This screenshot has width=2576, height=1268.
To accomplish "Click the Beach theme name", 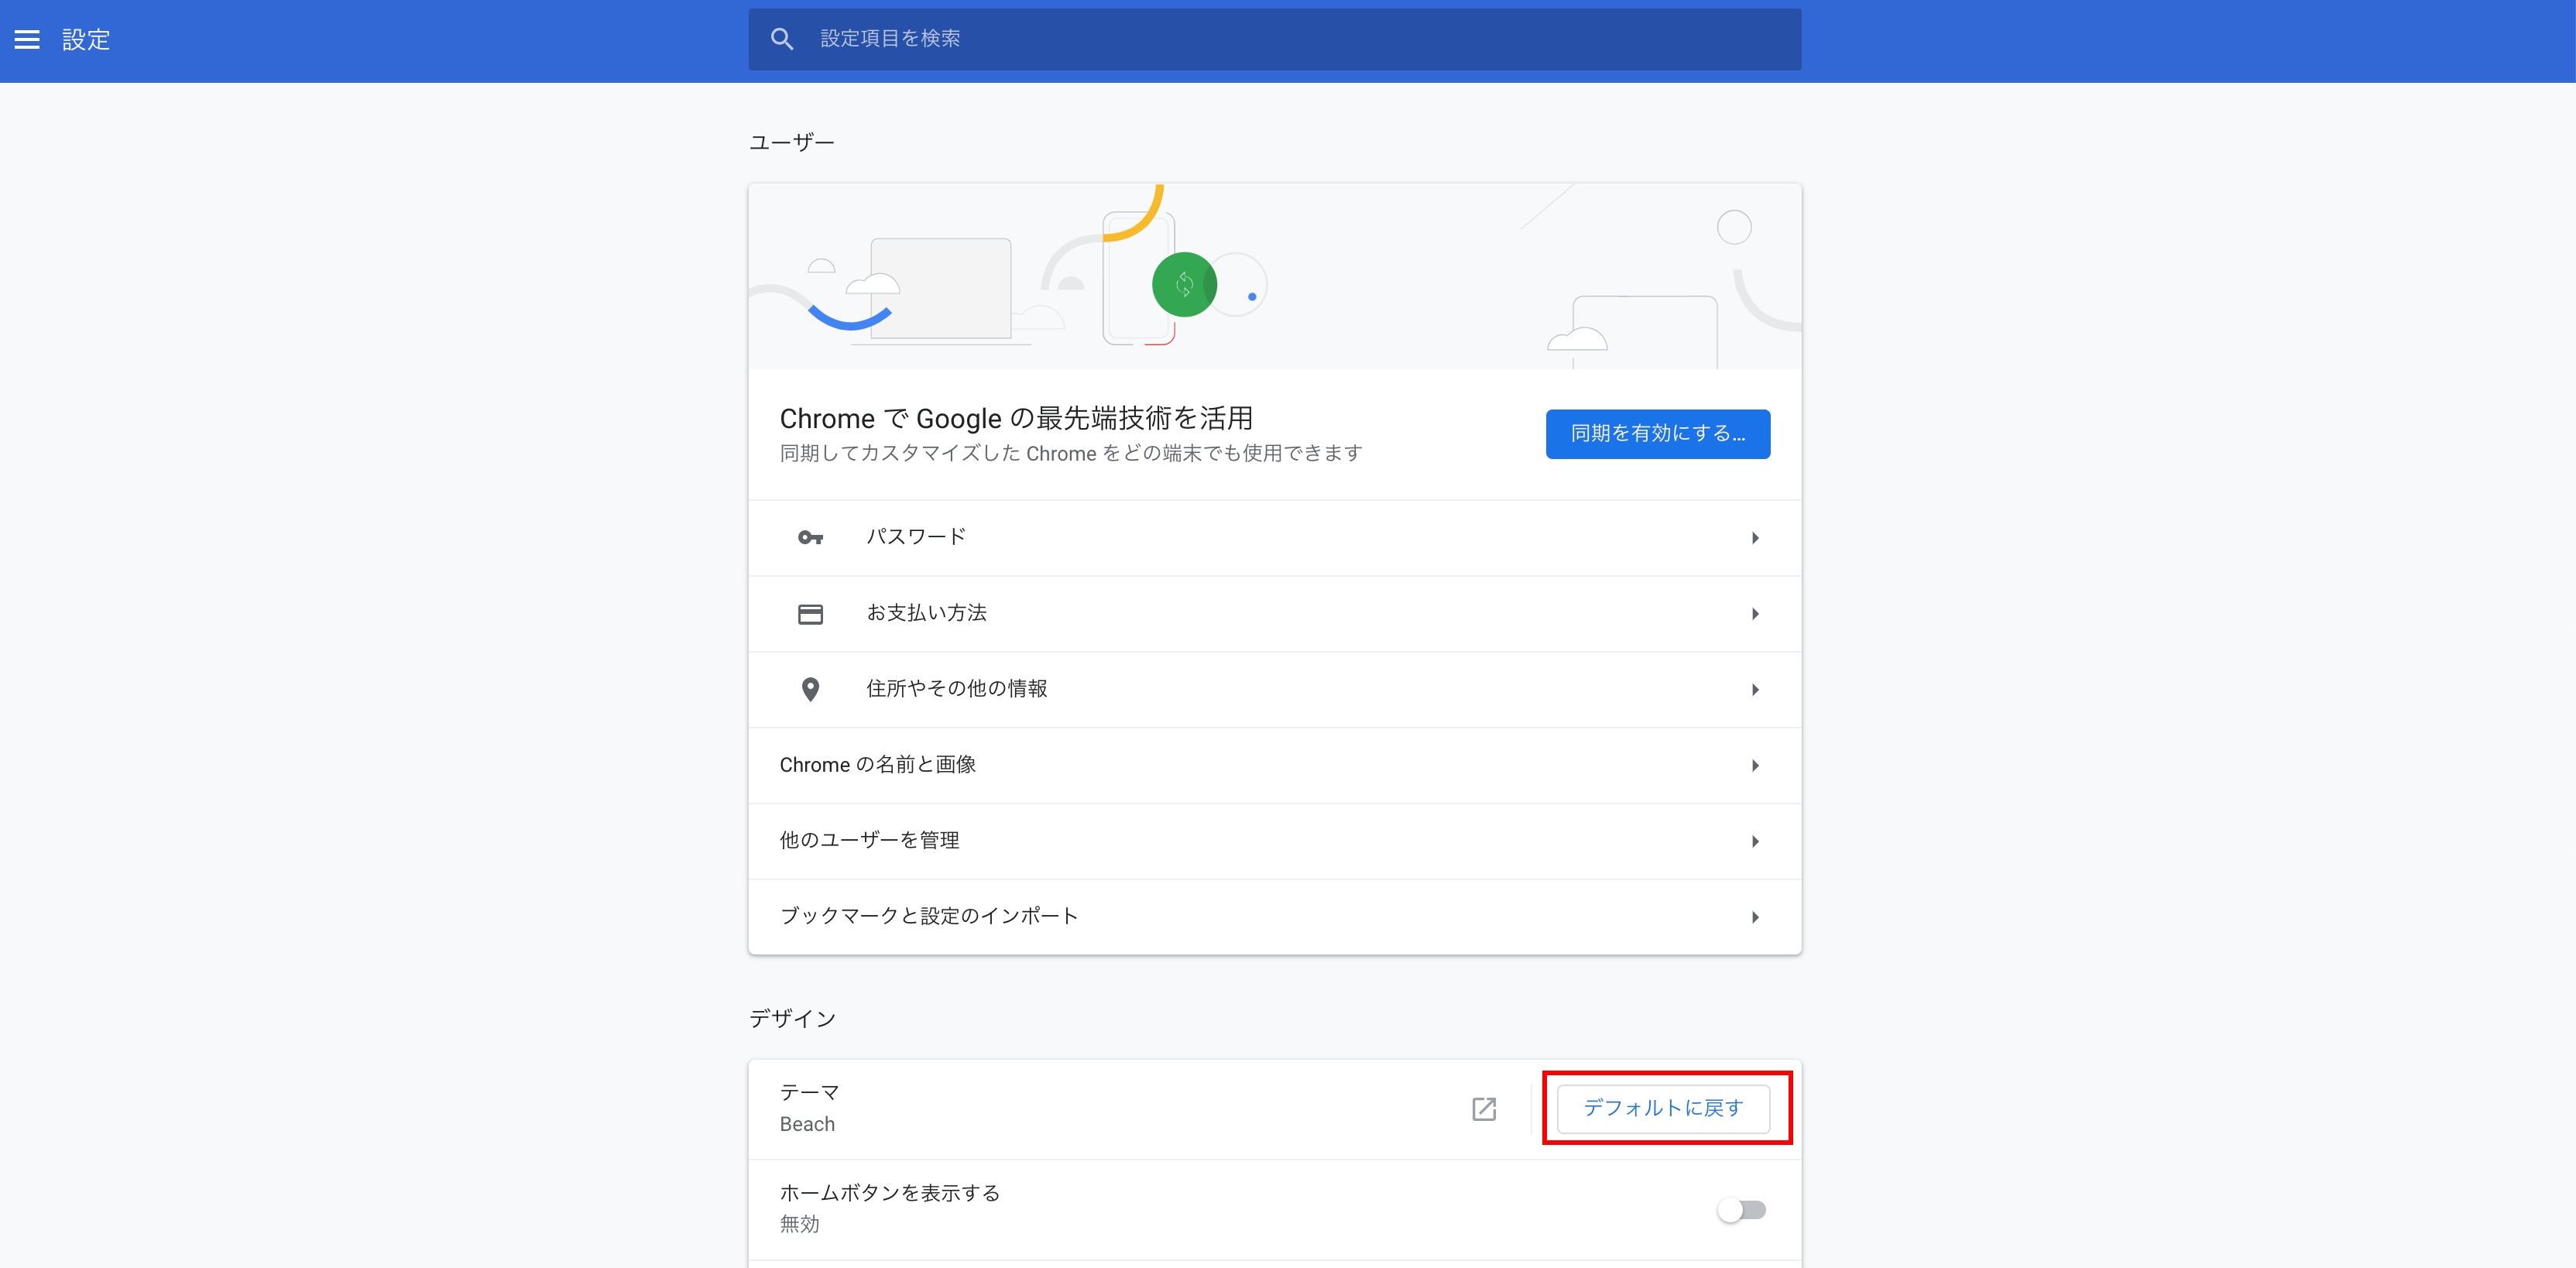I will tap(807, 1124).
